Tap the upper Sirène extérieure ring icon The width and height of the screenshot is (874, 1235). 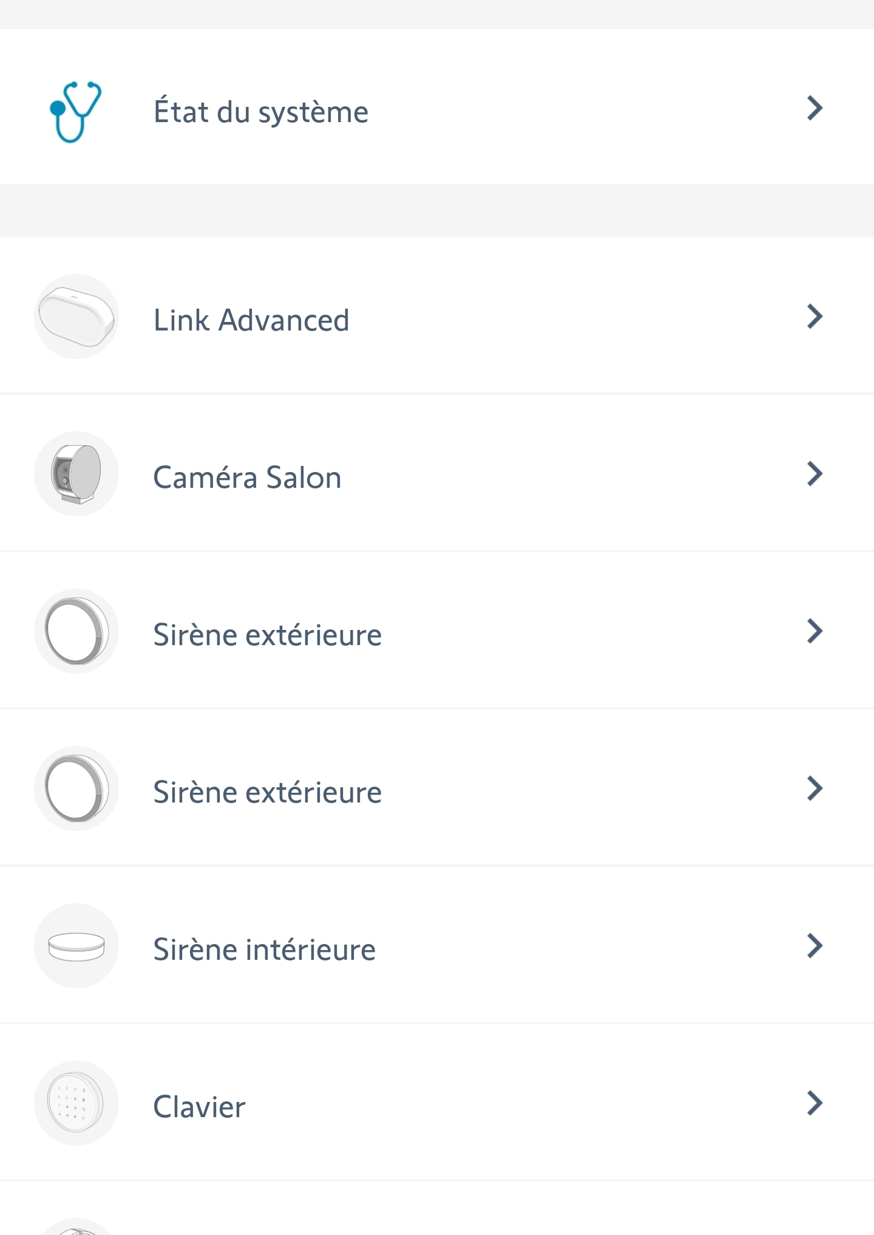click(76, 631)
